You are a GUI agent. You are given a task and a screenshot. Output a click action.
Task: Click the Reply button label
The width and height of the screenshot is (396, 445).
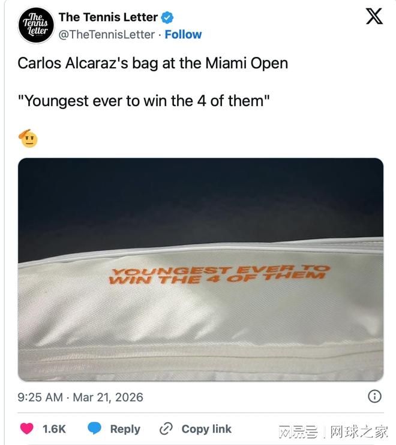[125, 429]
